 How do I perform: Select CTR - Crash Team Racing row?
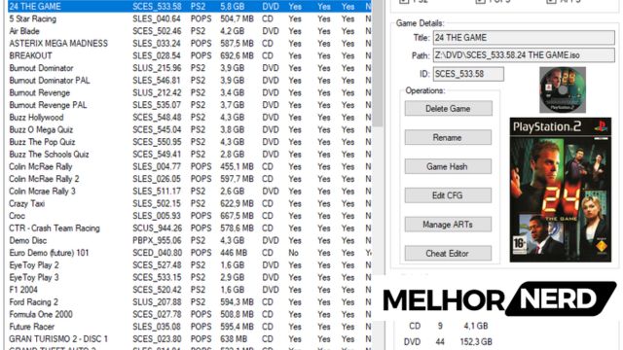190,228
